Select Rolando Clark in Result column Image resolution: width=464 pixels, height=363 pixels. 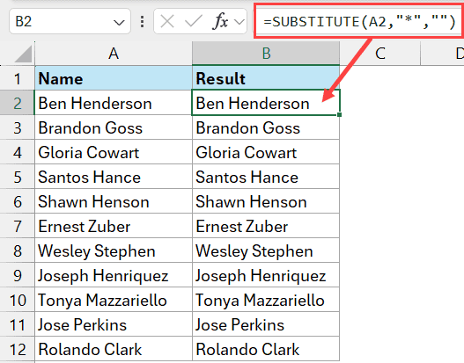tap(266, 349)
